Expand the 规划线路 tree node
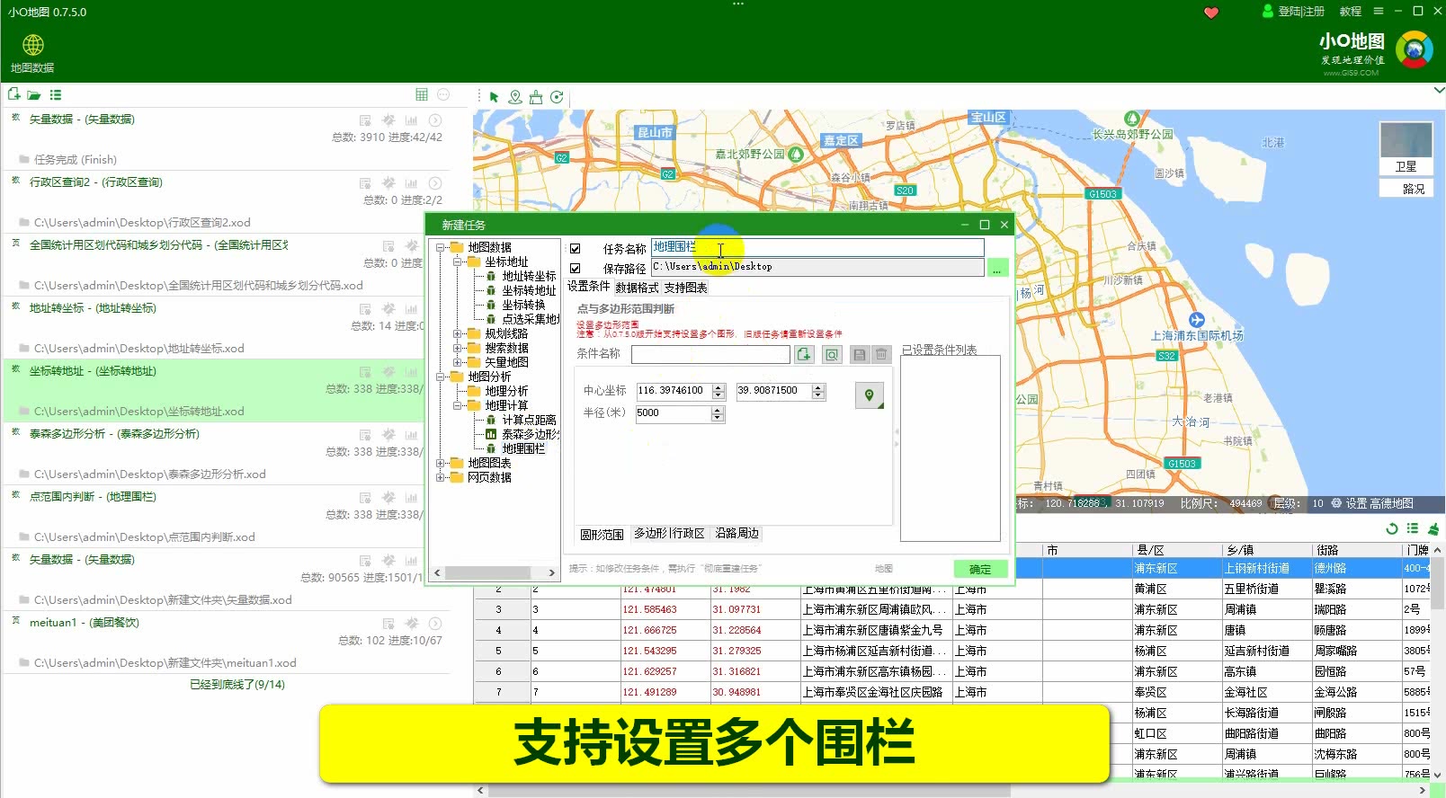This screenshot has height=798, width=1446. [458, 333]
